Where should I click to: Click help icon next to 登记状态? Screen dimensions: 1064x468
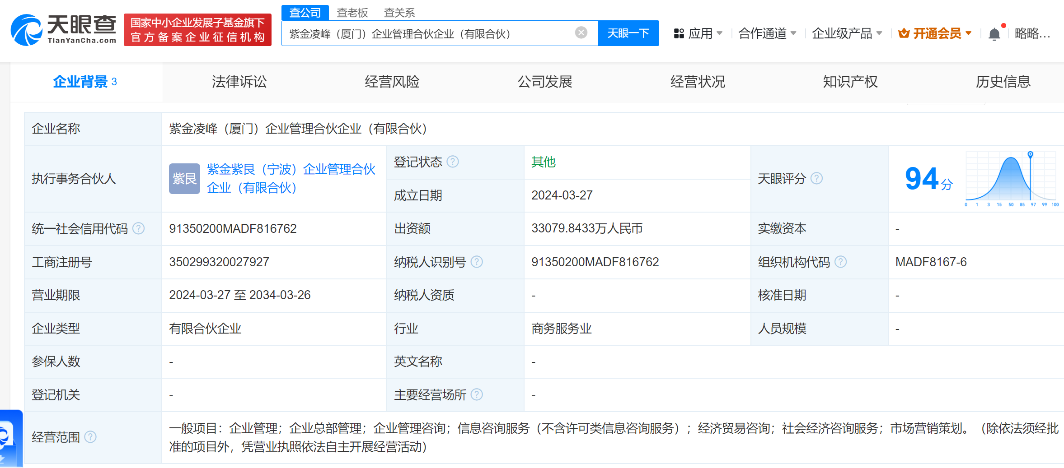point(453,162)
